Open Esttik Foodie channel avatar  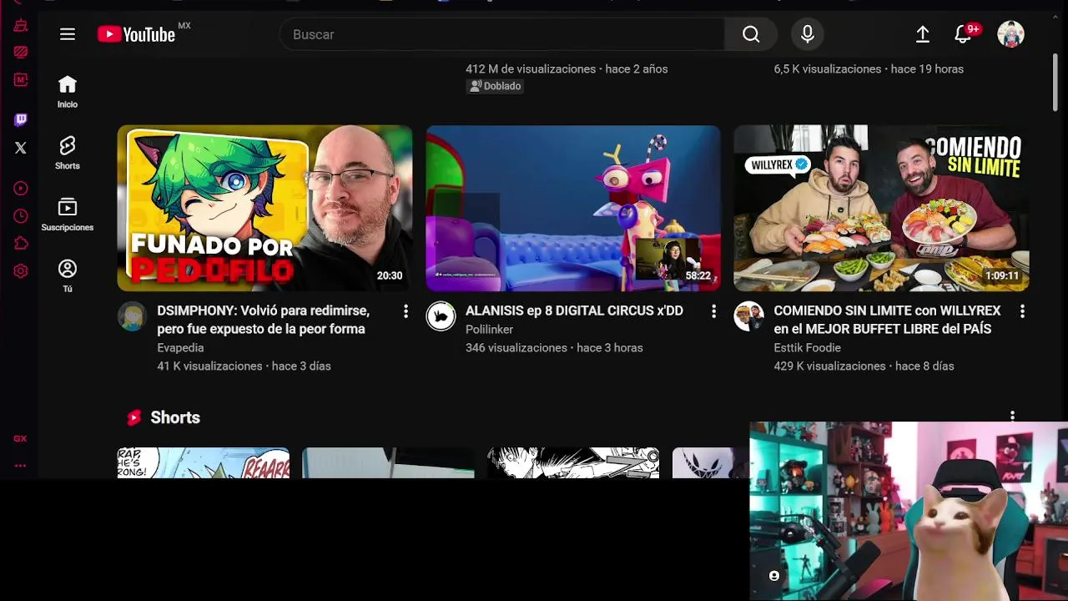tap(748, 316)
